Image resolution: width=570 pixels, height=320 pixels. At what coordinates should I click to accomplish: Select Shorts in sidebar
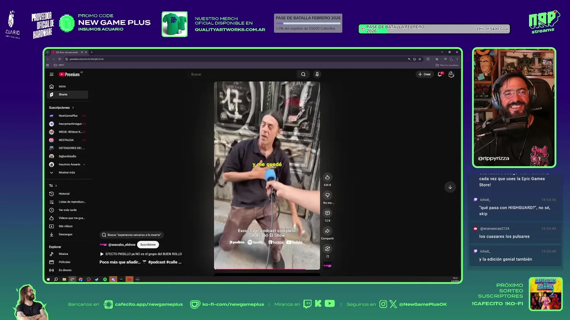(x=68, y=94)
